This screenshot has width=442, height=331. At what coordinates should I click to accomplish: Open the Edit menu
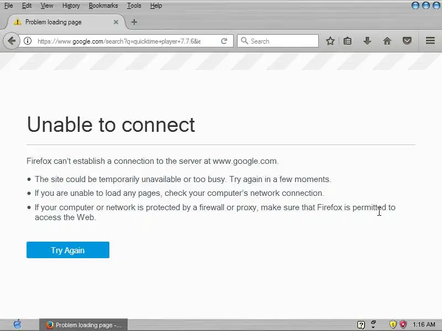pyautogui.click(x=27, y=6)
